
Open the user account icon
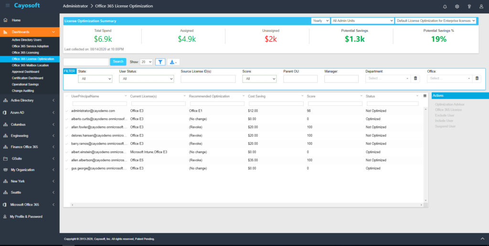click(x=481, y=6)
